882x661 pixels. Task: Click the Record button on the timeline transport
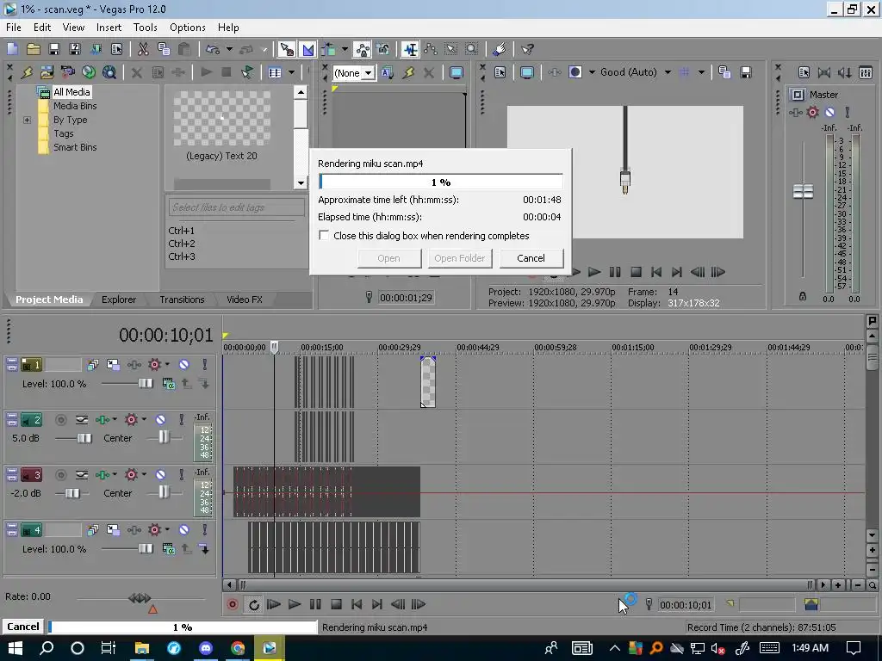(x=232, y=605)
